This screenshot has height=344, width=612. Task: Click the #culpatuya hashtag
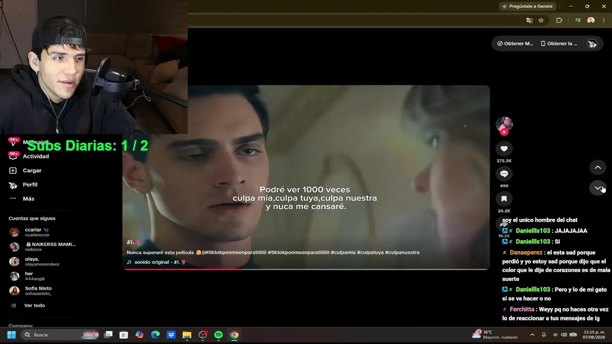(370, 252)
